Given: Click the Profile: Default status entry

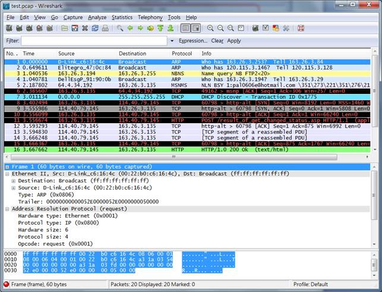Looking at the screenshot, I should (x=310, y=284).
